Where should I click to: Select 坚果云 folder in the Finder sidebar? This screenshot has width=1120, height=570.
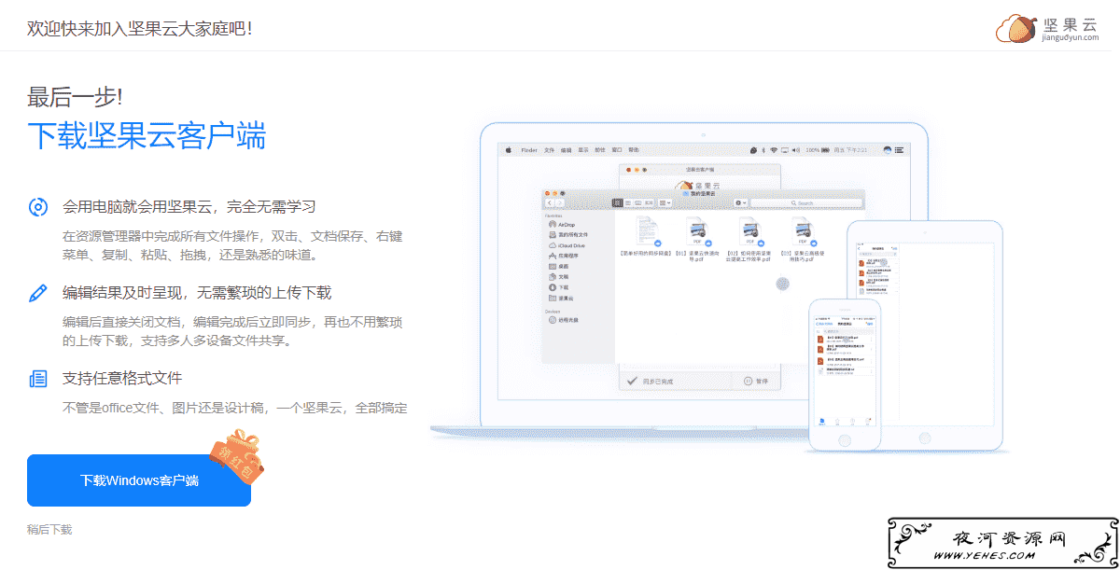561,299
